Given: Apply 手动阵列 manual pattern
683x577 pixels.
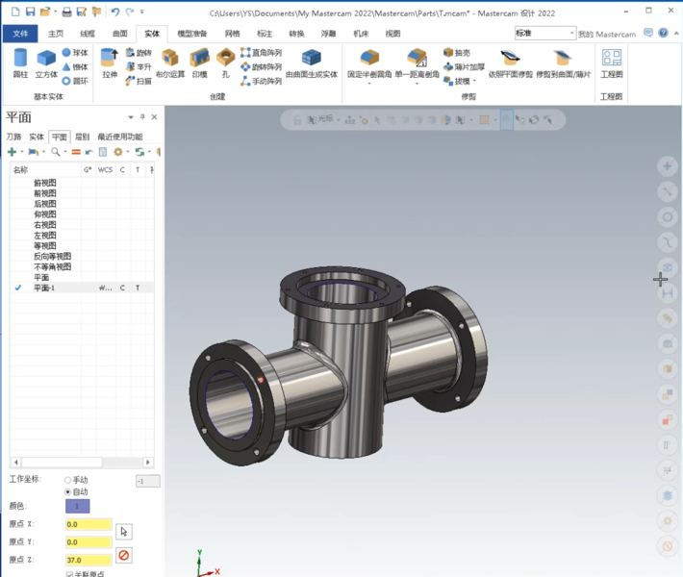Looking at the screenshot, I should point(261,81).
